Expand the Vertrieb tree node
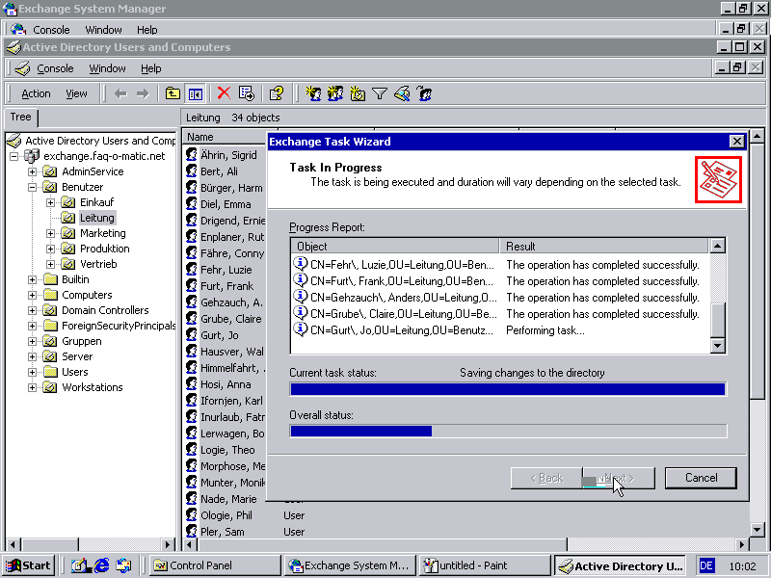 50,264
